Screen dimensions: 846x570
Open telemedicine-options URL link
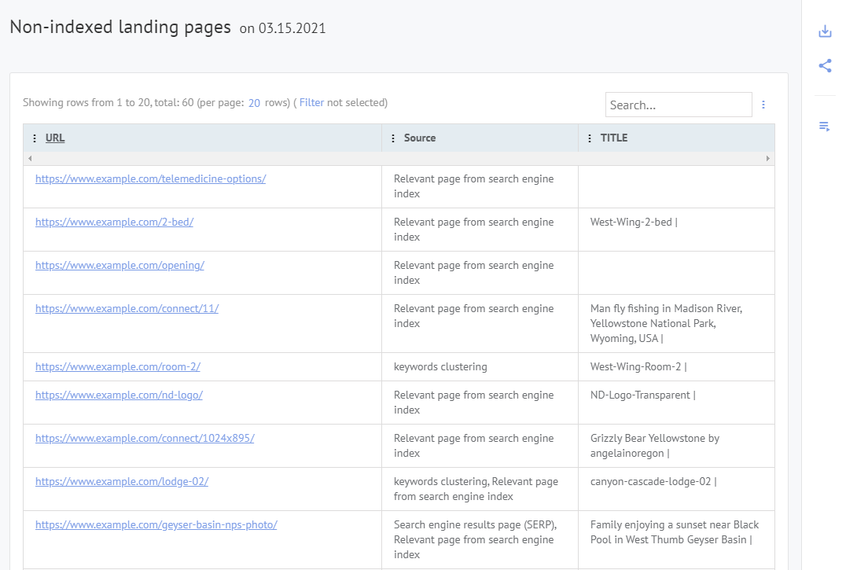150,178
